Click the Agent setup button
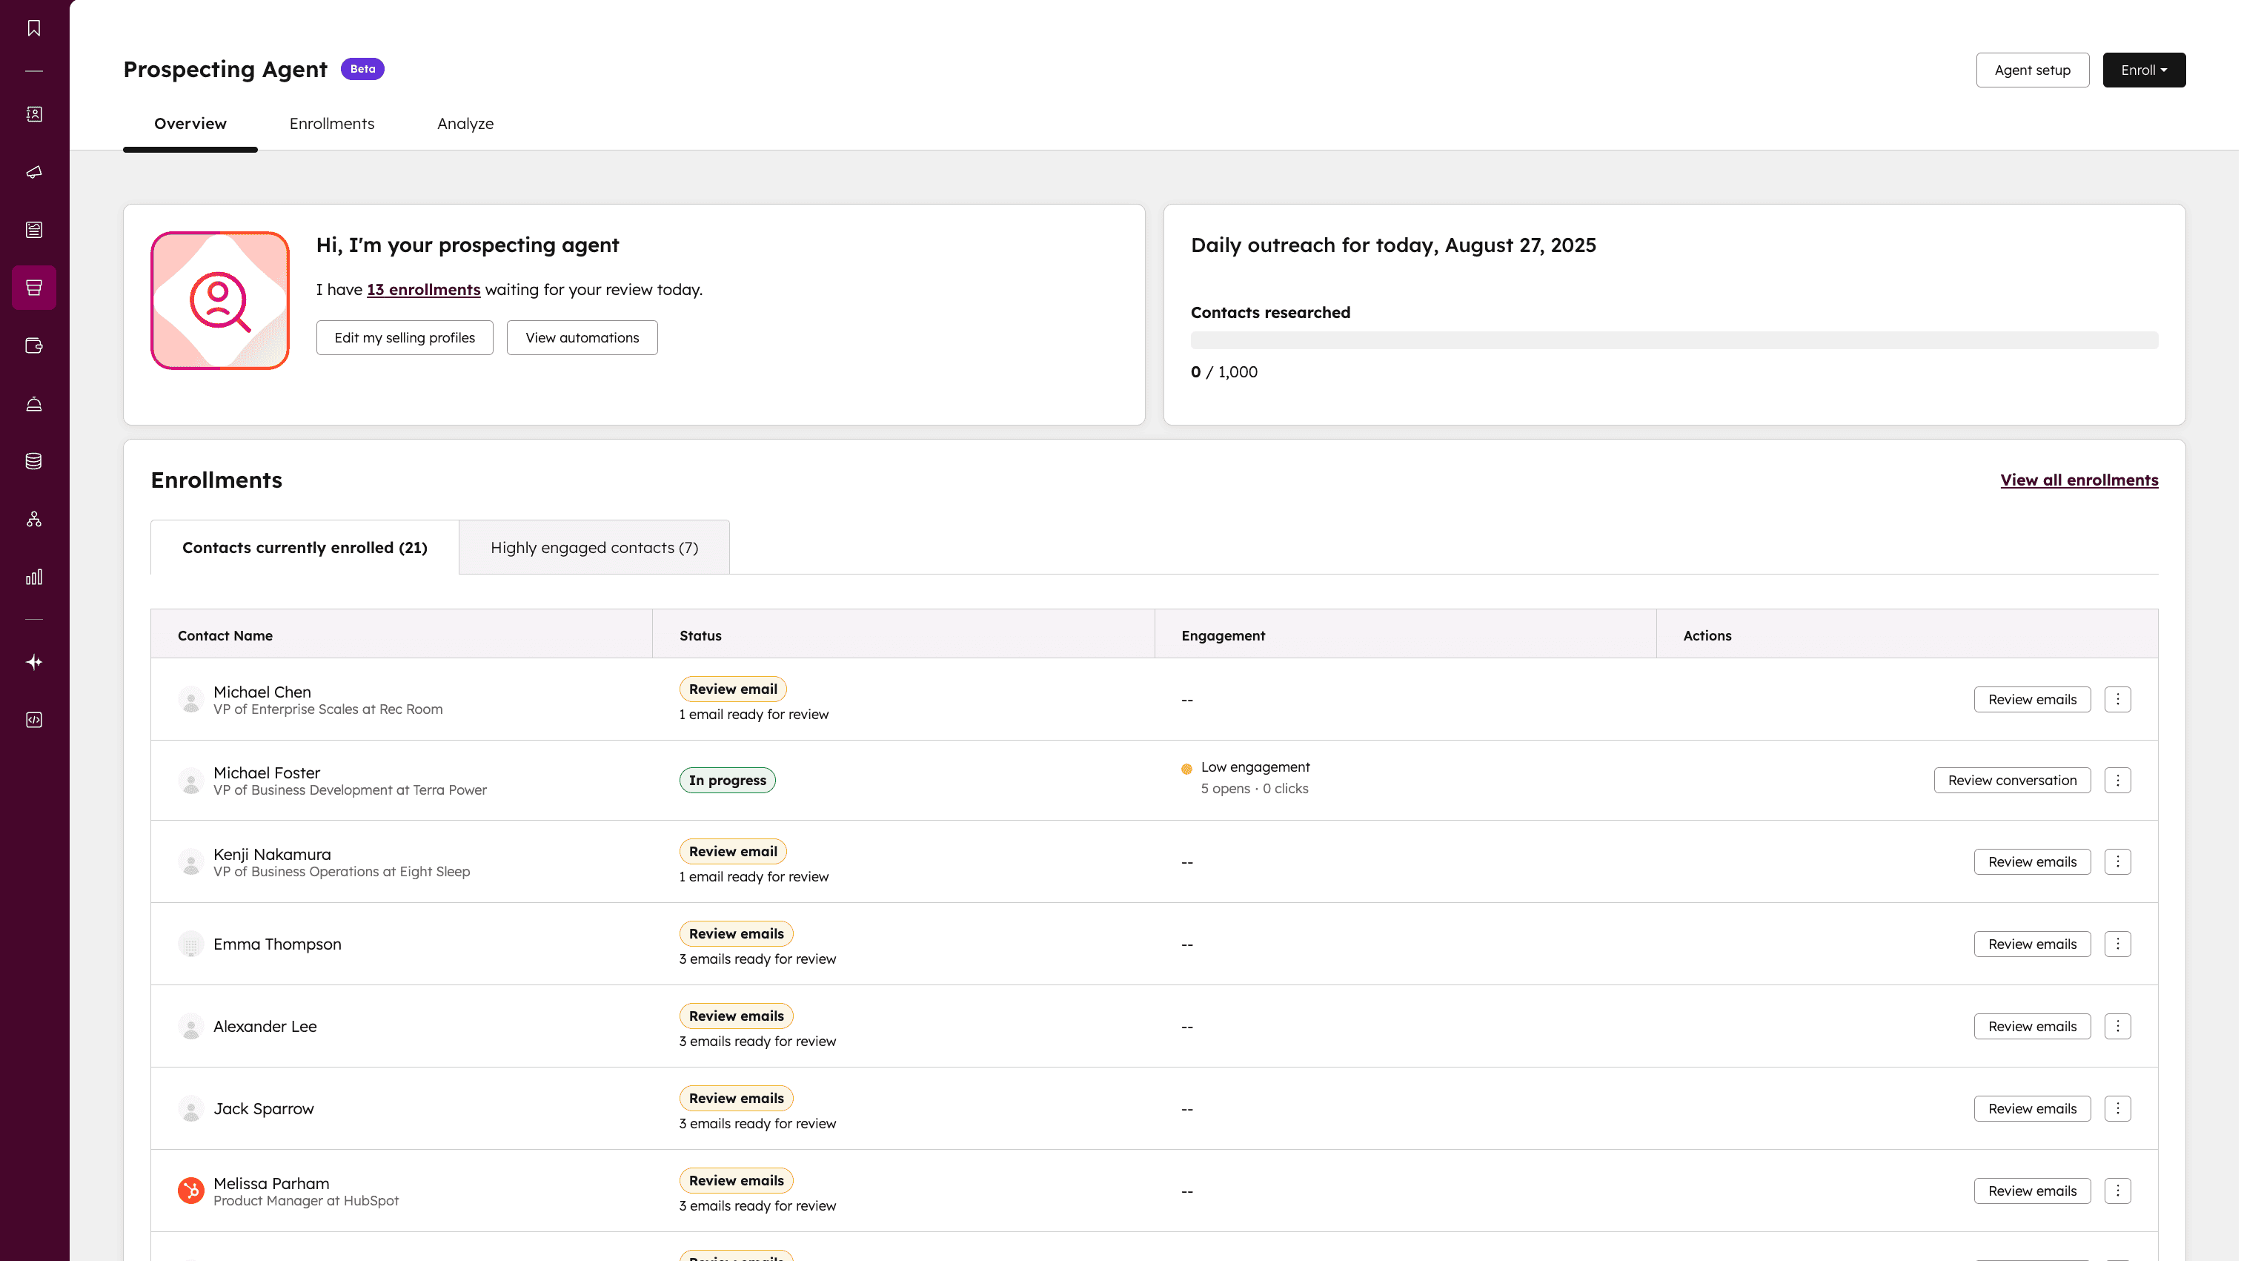Image resolution: width=2241 pixels, height=1261 pixels. click(2032, 70)
